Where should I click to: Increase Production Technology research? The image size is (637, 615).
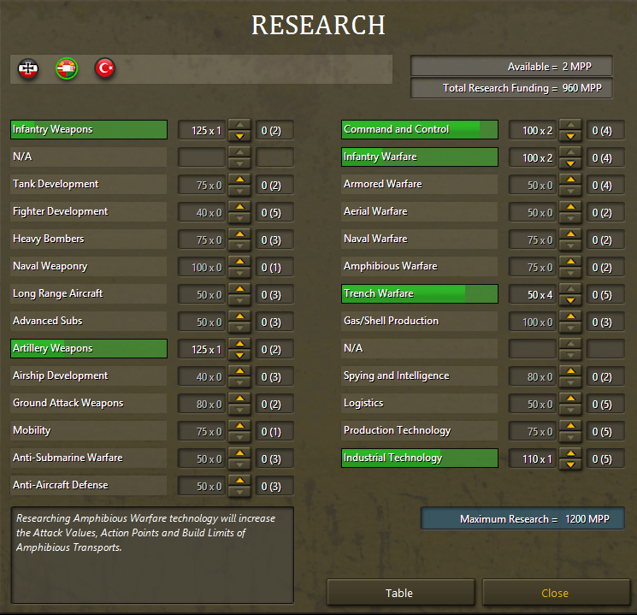click(x=570, y=426)
